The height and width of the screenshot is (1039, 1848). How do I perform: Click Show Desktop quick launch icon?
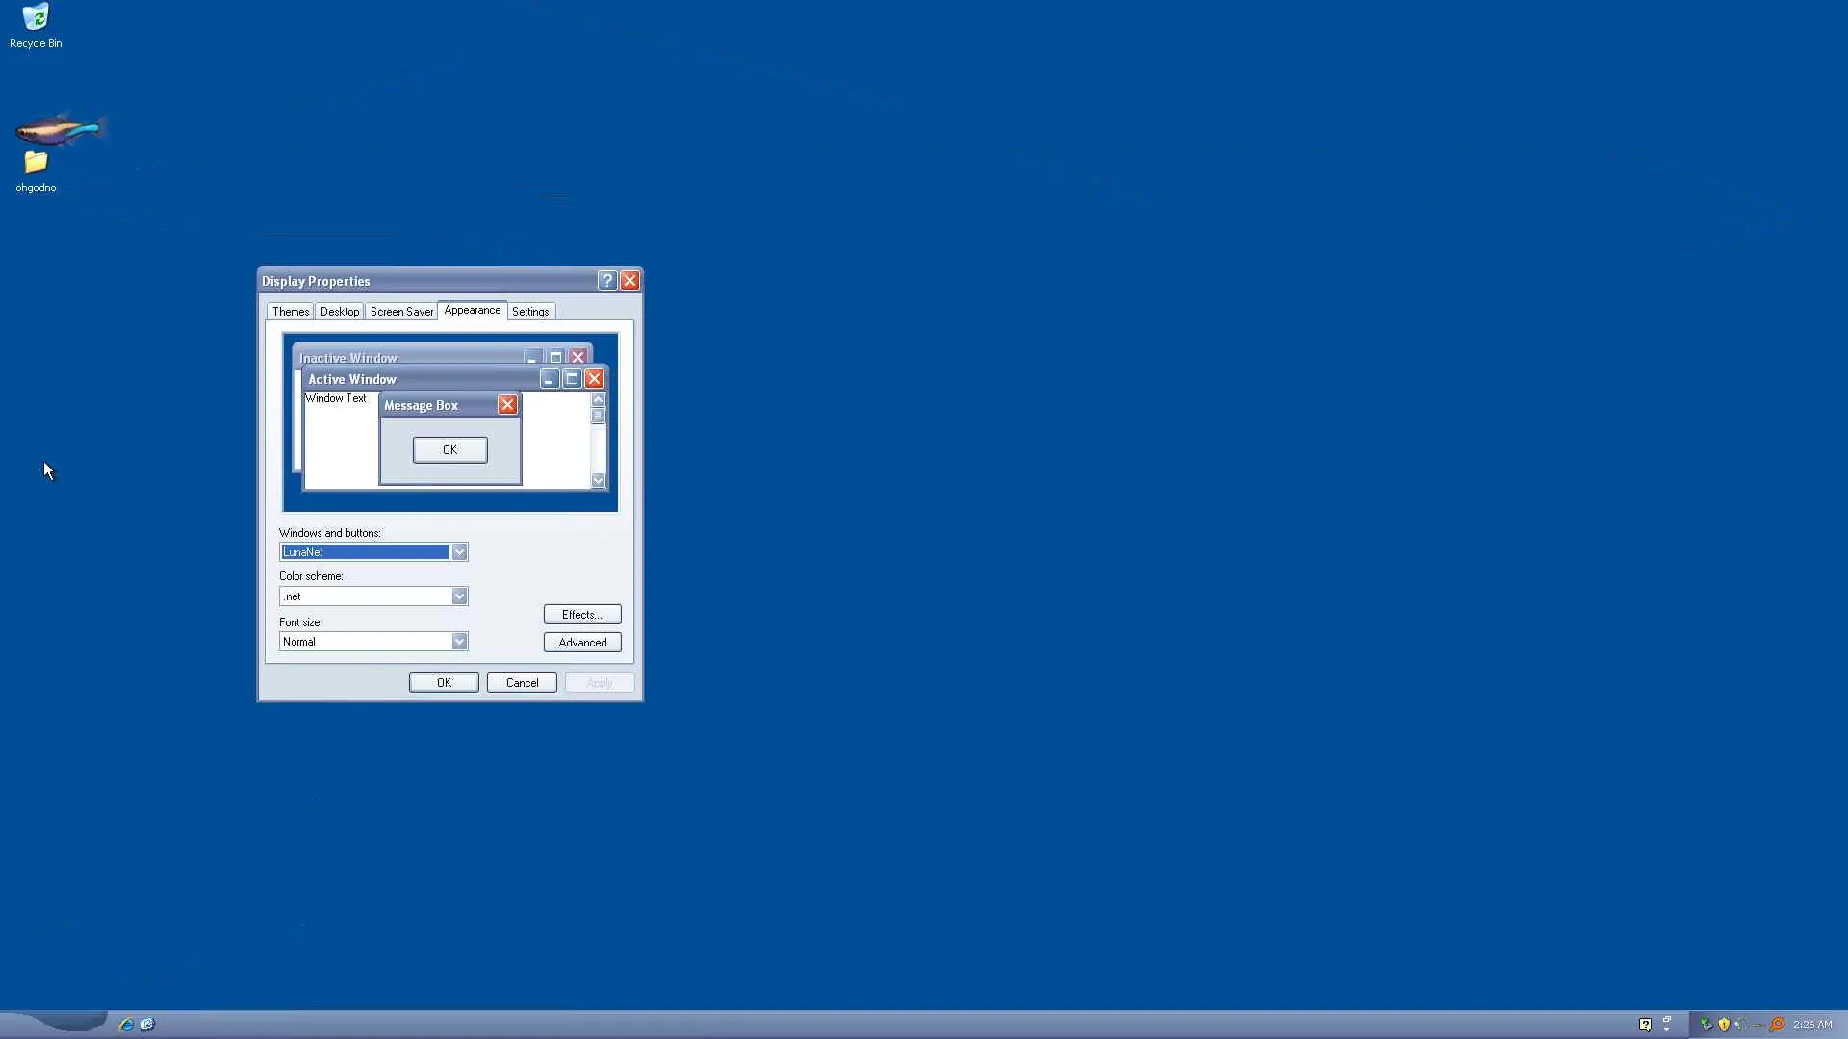[147, 1025]
